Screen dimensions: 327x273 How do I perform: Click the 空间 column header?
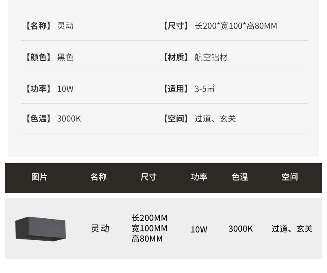click(x=290, y=177)
